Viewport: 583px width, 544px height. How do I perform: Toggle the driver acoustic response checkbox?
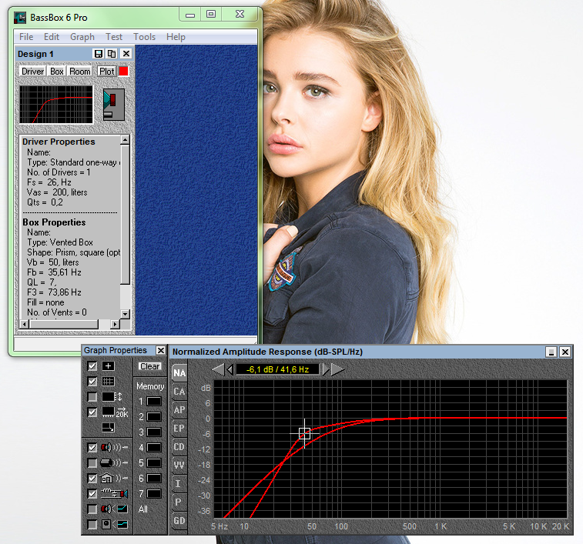92,448
